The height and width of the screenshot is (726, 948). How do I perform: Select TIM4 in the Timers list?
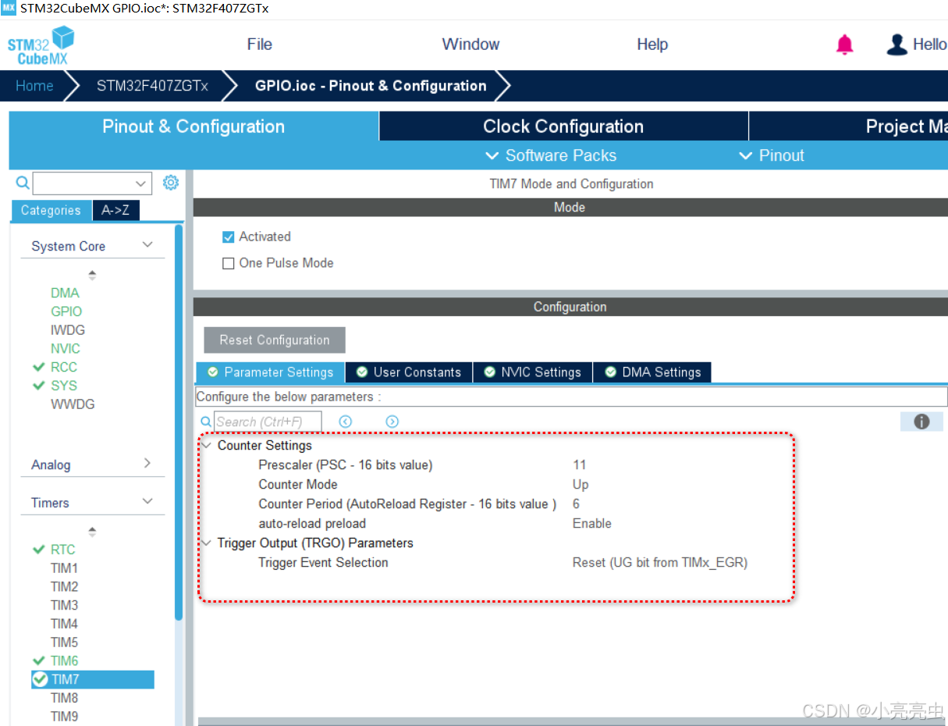point(65,625)
